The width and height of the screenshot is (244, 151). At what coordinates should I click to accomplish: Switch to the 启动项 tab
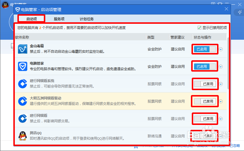pos(31,19)
